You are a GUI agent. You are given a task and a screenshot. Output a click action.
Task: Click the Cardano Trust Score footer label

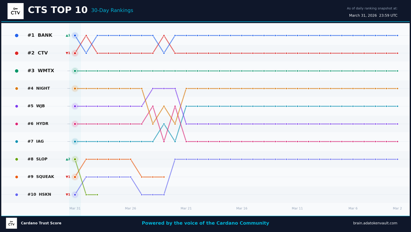click(x=41, y=223)
